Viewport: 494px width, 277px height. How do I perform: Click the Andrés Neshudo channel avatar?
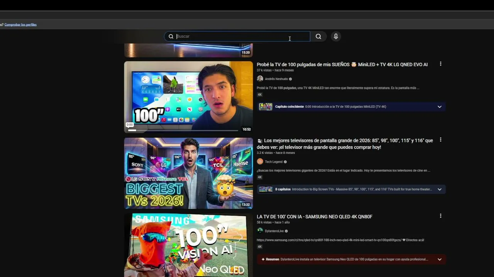pos(260,79)
